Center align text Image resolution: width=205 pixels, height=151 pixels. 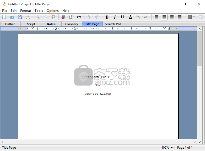point(164,17)
